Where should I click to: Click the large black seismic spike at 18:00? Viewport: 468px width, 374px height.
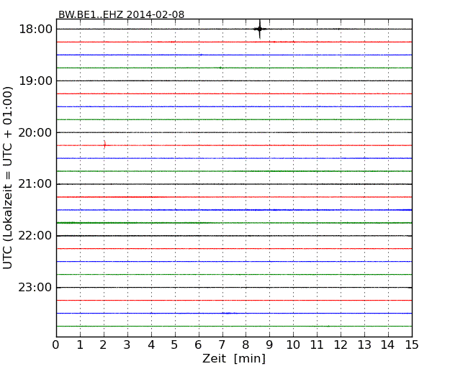tap(260, 29)
